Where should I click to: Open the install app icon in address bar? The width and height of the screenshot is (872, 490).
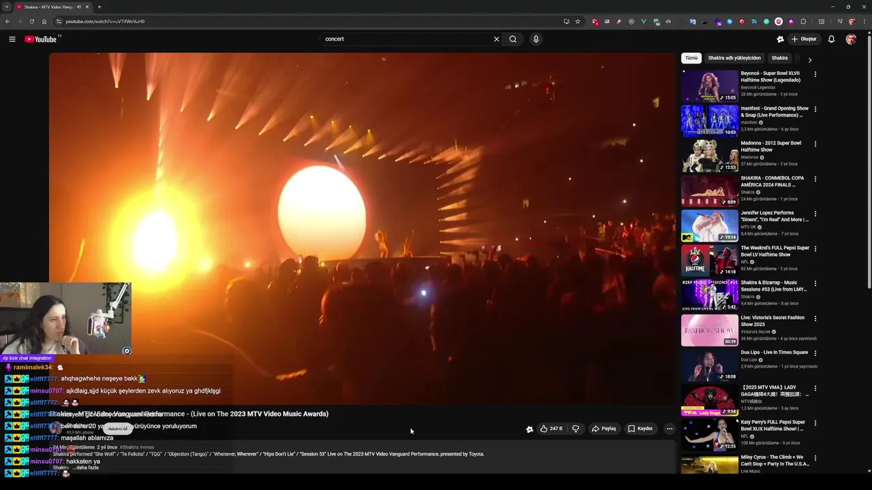pos(566,21)
